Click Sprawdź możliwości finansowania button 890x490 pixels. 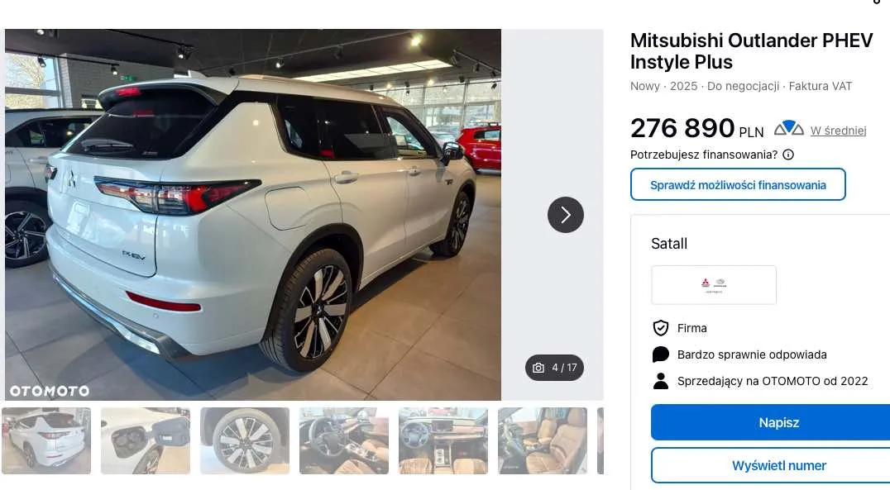[738, 184]
